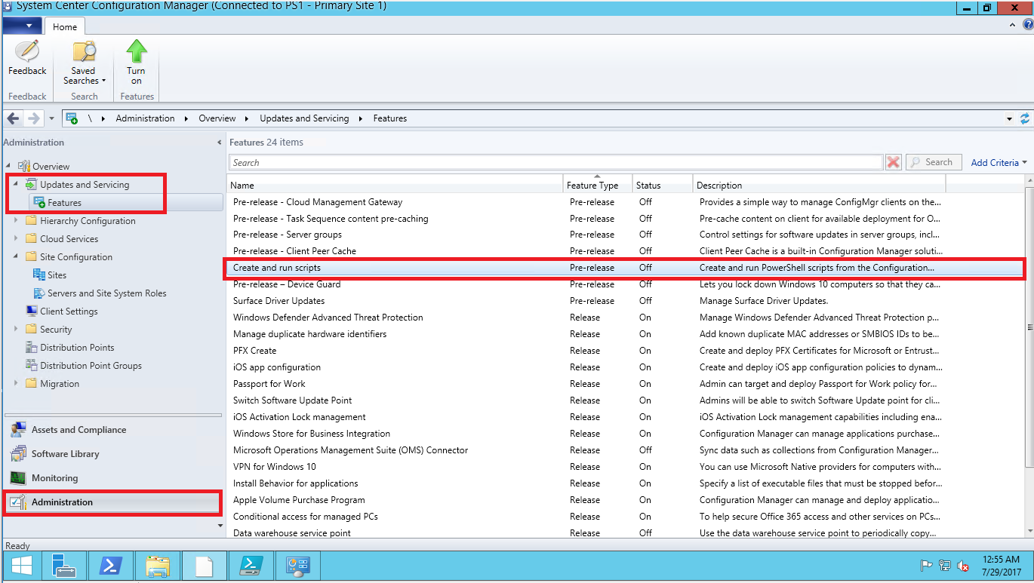Go forward with the navigation arrow
Screen dimensions: 1034x583
point(33,118)
